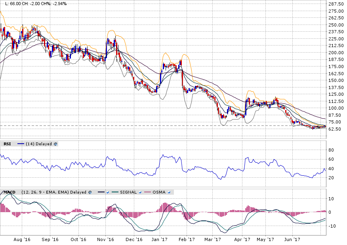The height and width of the screenshot is (245, 347).
Task: Click the MACD panel title
Action: point(10,192)
